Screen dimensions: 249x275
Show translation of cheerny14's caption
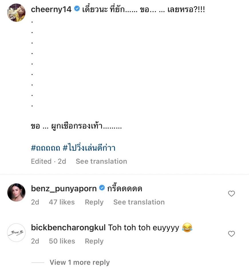(101, 161)
